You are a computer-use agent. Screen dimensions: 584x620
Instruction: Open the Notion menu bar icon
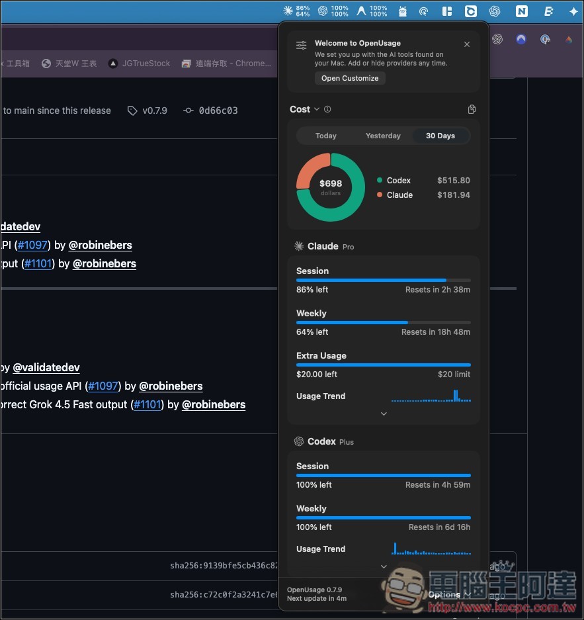[521, 11]
